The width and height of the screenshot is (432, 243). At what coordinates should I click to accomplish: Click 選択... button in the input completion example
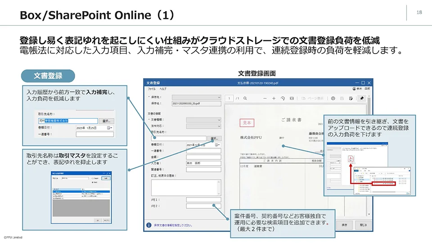106,121
